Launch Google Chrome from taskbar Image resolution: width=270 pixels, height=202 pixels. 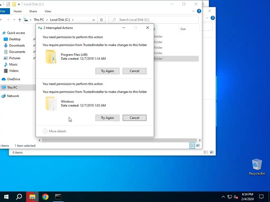point(45,197)
